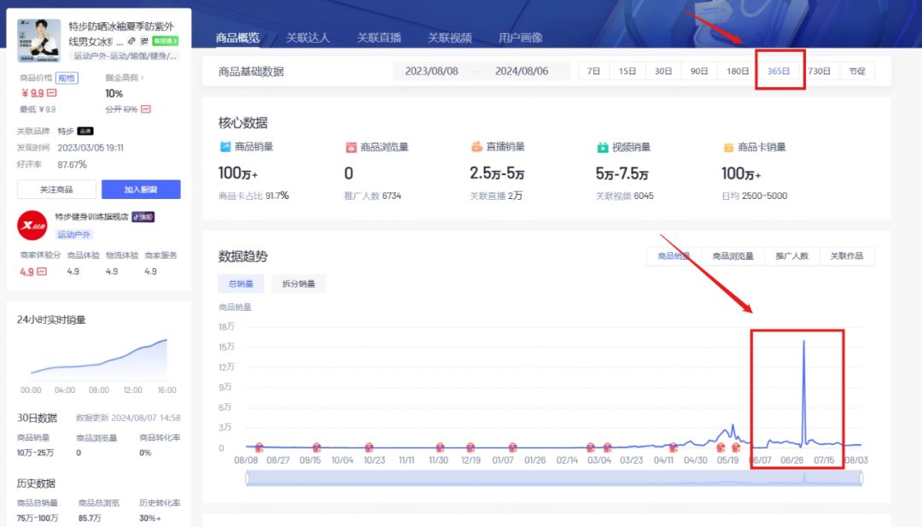The width and height of the screenshot is (922, 527).
Task: Switch to the 商品概览 tab
Action: [x=237, y=38]
